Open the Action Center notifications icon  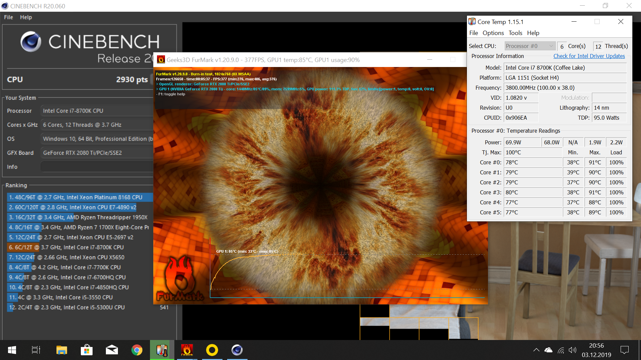click(x=624, y=350)
